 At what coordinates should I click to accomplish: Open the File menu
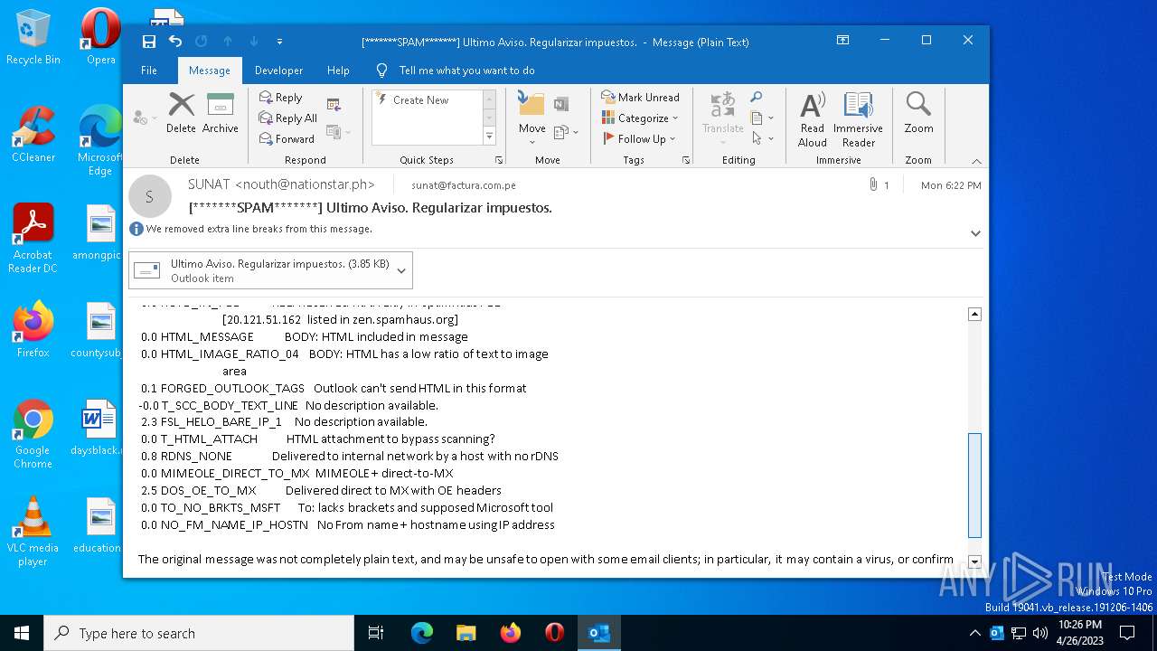149,70
